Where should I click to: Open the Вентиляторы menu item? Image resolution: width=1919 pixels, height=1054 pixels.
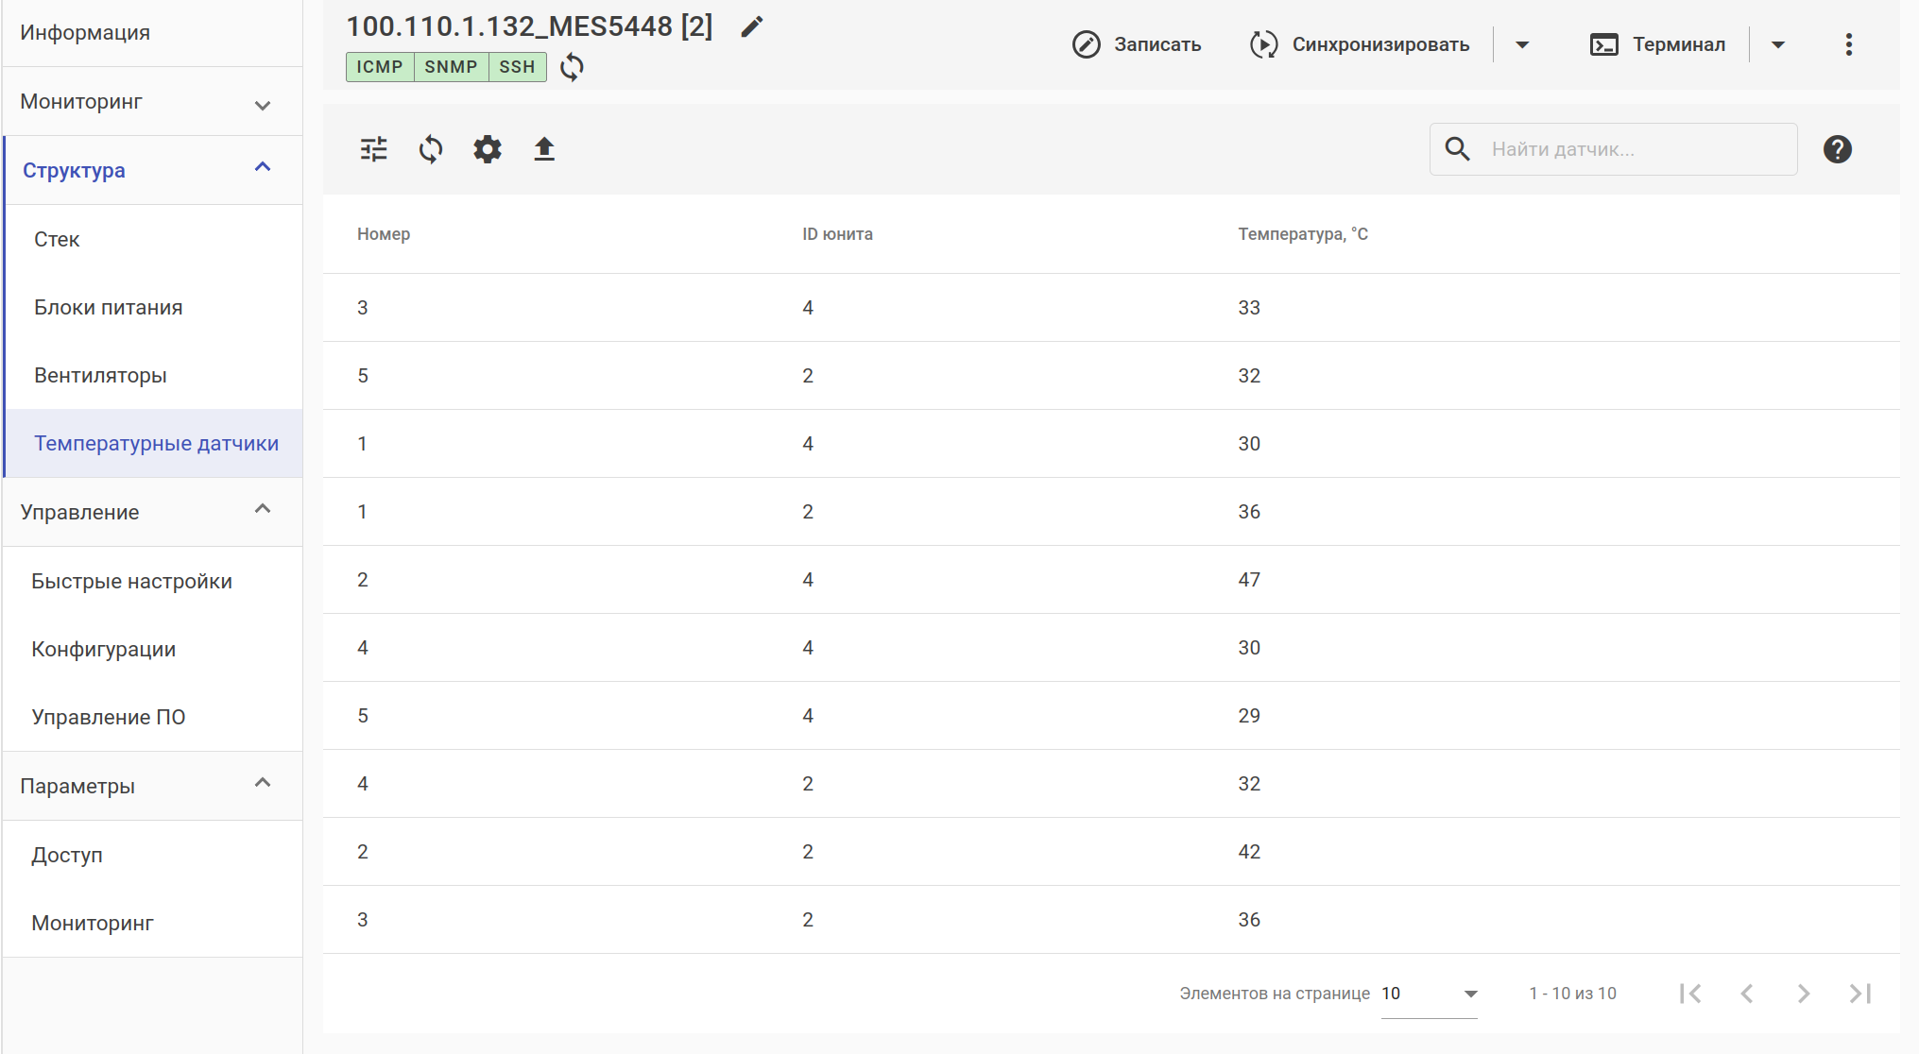(x=100, y=375)
